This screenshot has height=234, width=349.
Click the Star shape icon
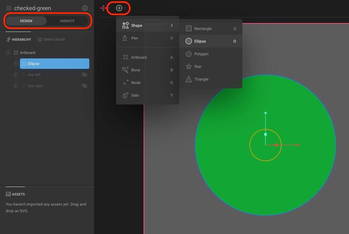[x=188, y=66]
